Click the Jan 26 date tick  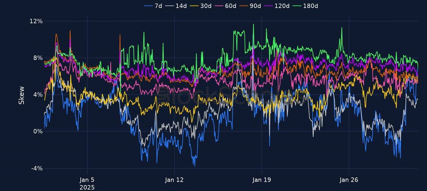(x=349, y=180)
